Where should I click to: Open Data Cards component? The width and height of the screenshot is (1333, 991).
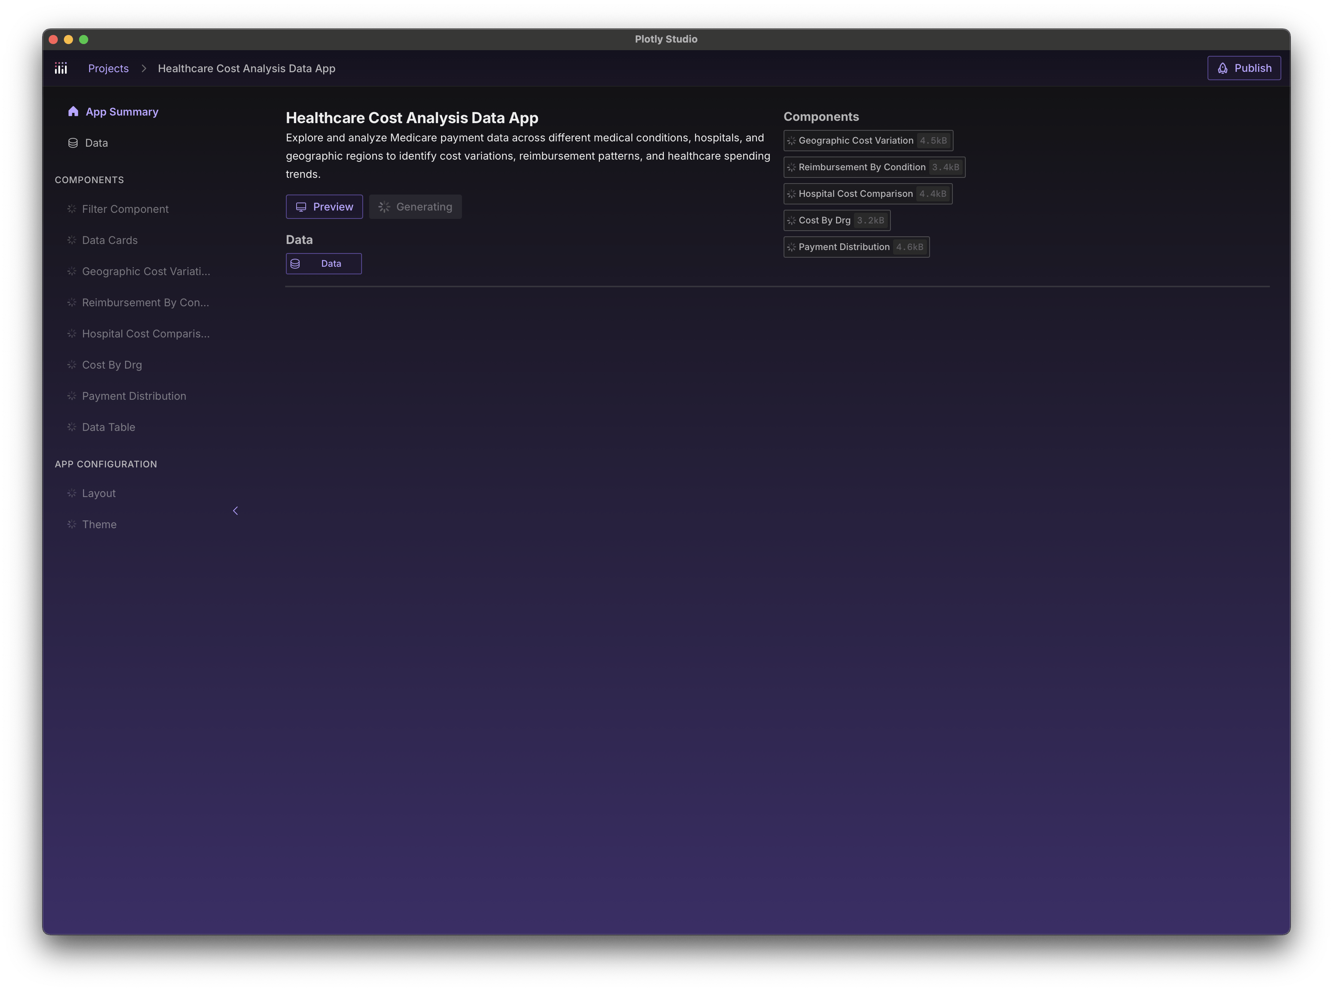coord(110,240)
